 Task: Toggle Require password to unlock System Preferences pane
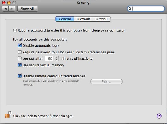point(20,52)
